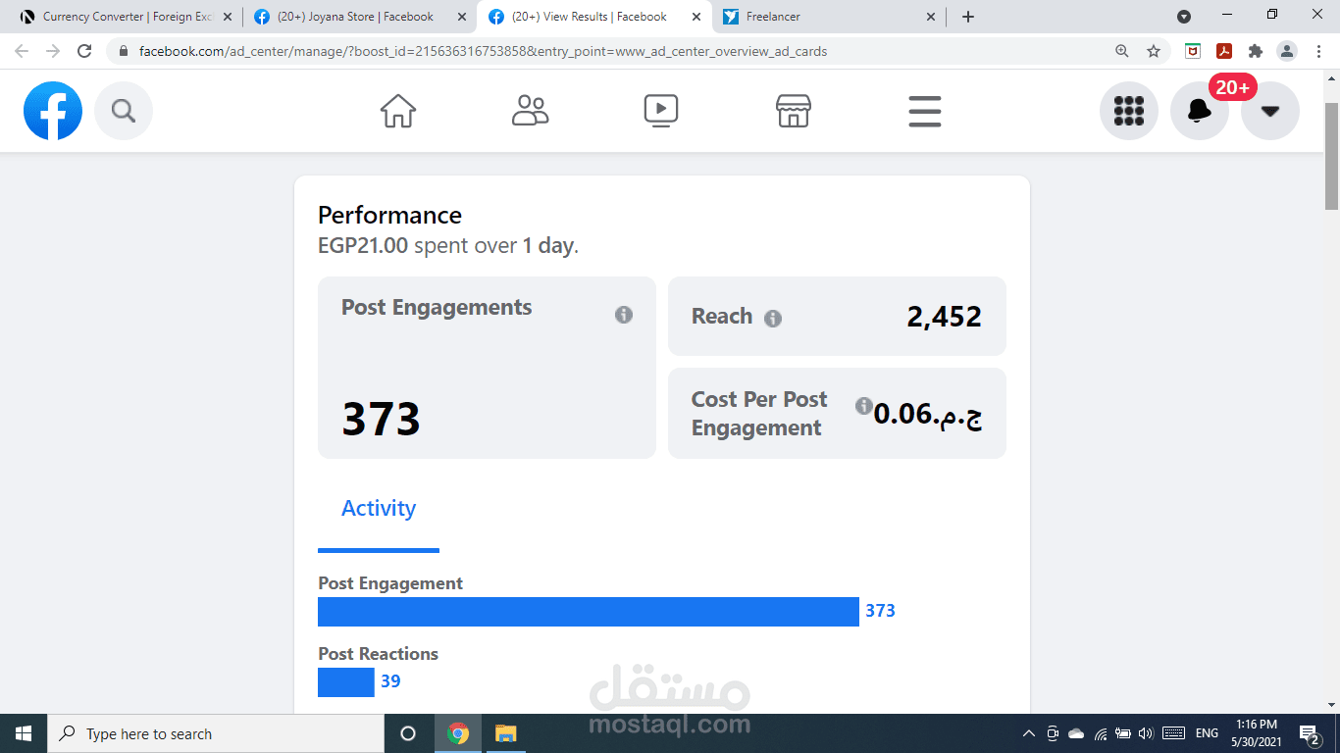View site info via lock icon
The height and width of the screenshot is (753, 1340).
click(124, 51)
